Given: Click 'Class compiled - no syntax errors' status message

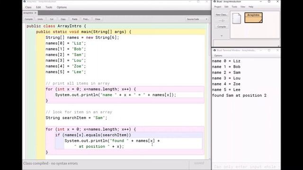Looking at the screenshot, I should (x=51, y=163).
